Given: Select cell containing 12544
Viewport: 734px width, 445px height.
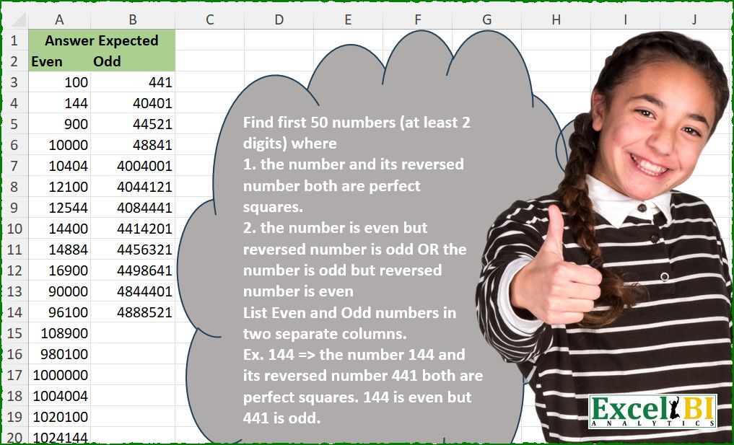Looking at the screenshot, I should [x=59, y=207].
